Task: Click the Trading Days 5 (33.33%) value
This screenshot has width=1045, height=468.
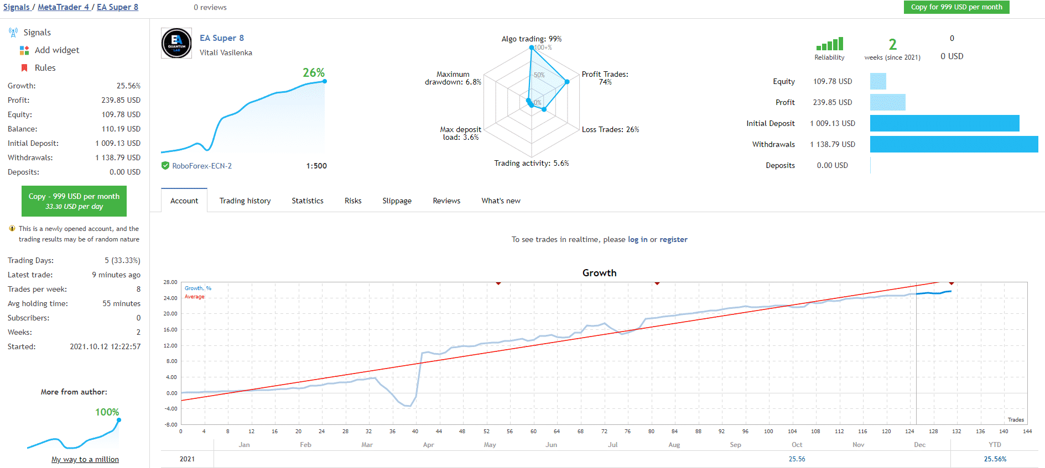Action: click(122, 260)
